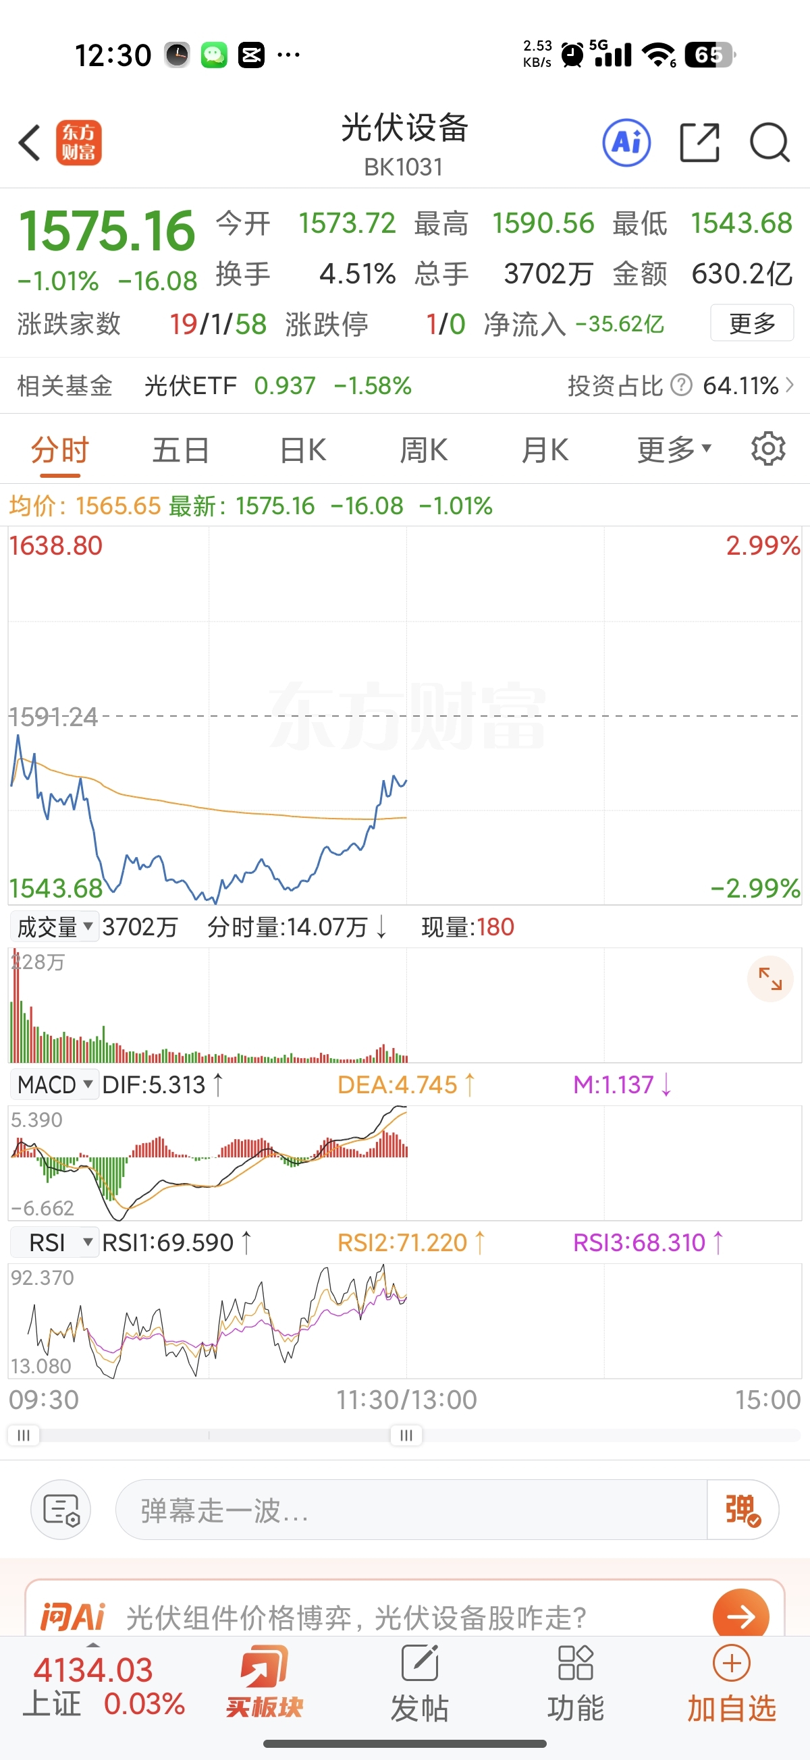This screenshot has height=1760, width=810.
Task: Expand the 更多 chart period dropdown
Action: 674,449
